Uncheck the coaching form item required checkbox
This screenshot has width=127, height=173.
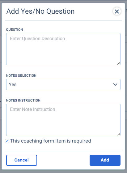point(7,141)
